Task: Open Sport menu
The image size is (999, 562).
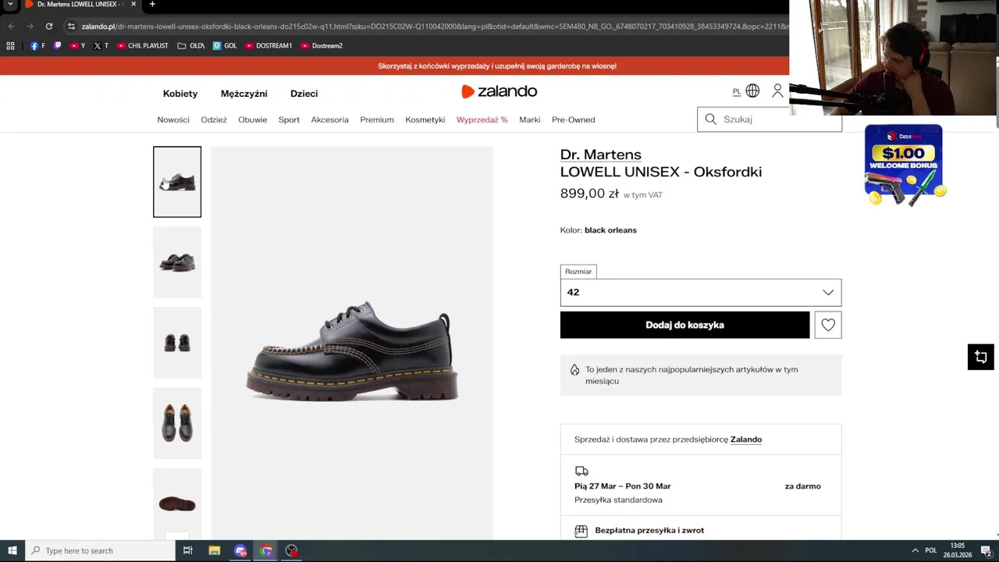Action: (x=289, y=119)
